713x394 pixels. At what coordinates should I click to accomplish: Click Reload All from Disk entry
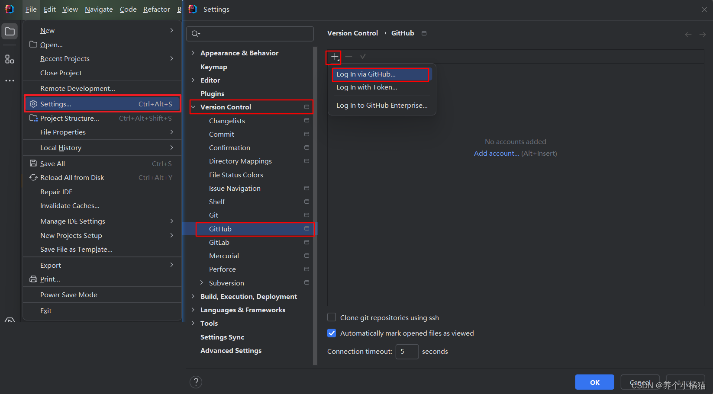pos(102,177)
